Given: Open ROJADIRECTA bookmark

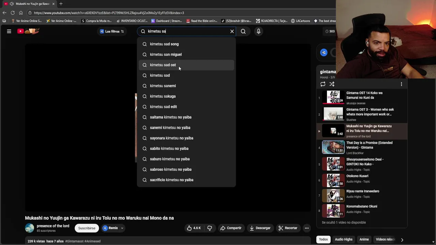Looking at the screenshot, I should point(271,21).
